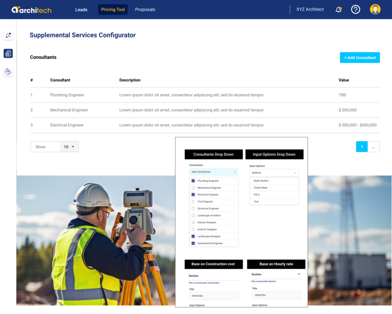This screenshot has width=392, height=314.
Task: Click the REMODEL title field under Construction cost
Action: tap(214, 296)
